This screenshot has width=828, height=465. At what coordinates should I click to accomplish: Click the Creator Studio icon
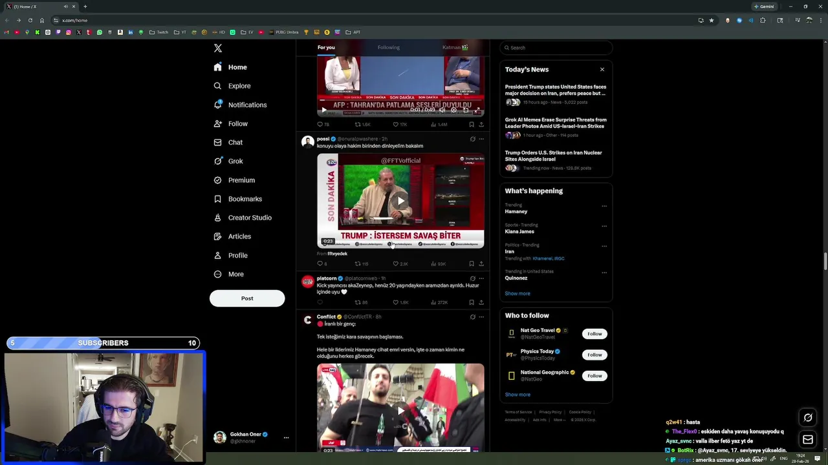coord(217,218)
